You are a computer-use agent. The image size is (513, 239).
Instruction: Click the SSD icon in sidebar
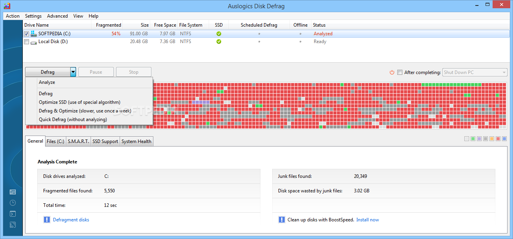pyautogui.click(x=13, y=225)
